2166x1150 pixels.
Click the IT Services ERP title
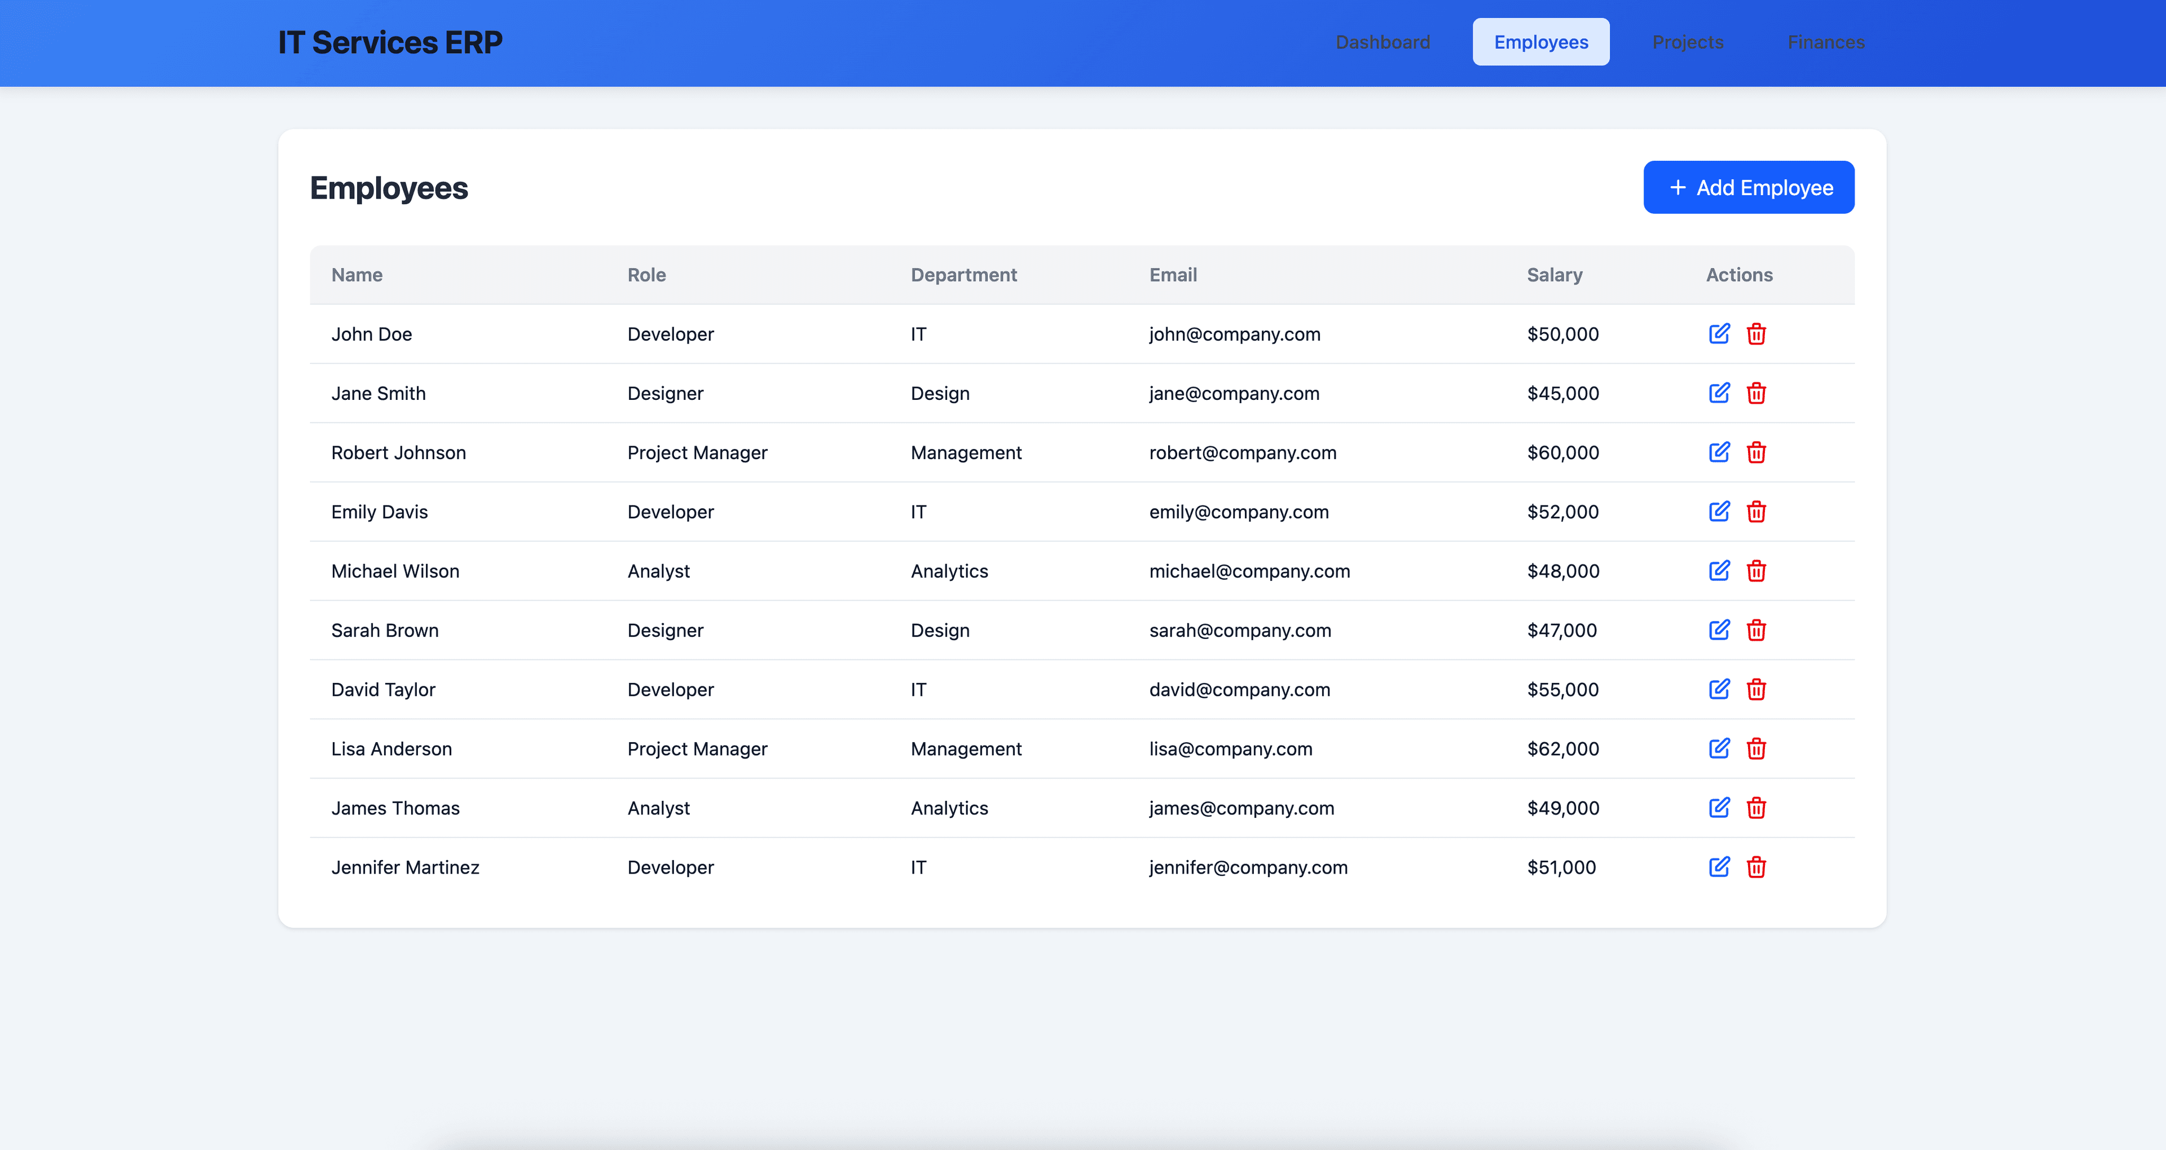(x=390, y=43)
